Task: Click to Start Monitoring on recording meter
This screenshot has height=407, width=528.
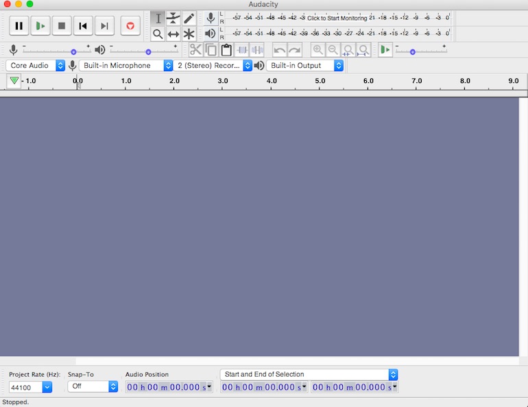Action: coord(337,18)
